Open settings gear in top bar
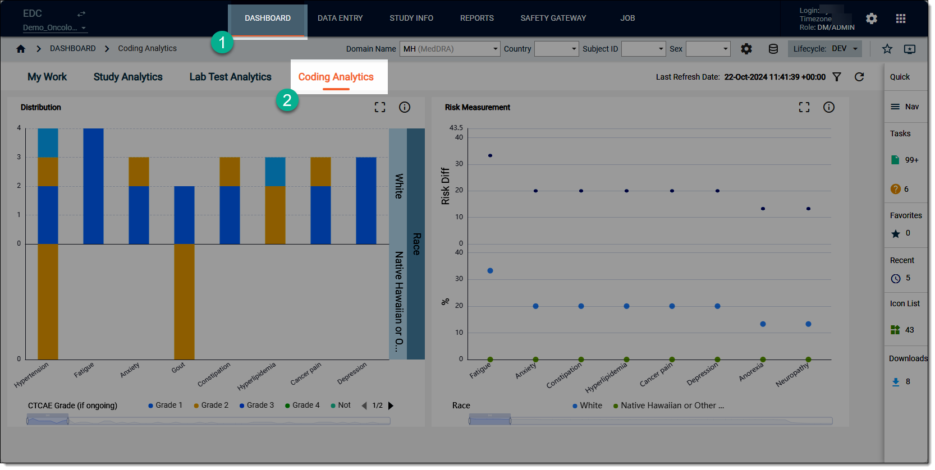 [x=871, y=19]
